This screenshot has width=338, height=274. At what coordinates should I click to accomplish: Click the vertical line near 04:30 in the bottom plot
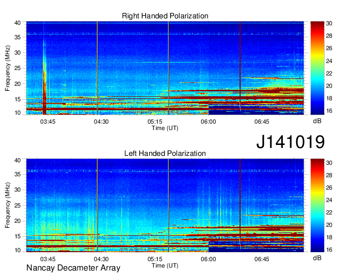coord(97,205)
